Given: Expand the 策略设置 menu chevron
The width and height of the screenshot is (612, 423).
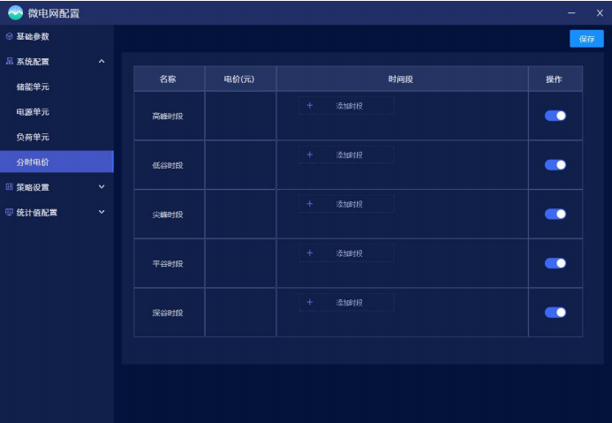Looking at the screenshot, I should [102, 187].
